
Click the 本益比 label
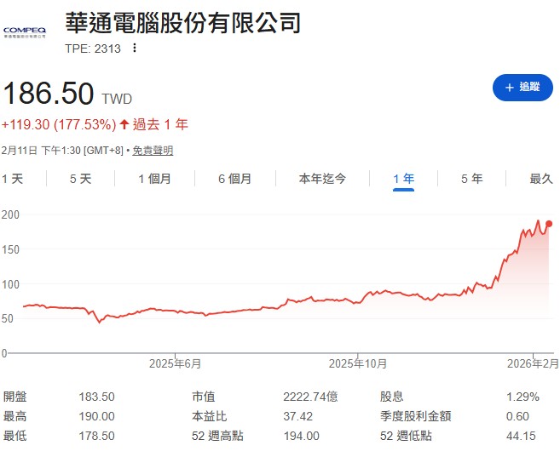[210, 416]
